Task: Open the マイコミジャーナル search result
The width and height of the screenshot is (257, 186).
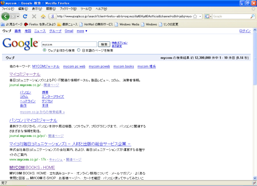Action: pyautogui.click(x=25, y=74)
